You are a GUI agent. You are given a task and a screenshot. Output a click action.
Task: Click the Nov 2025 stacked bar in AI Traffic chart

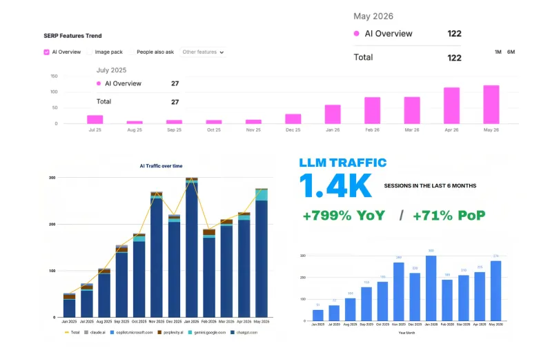click(x=157, y=255)
